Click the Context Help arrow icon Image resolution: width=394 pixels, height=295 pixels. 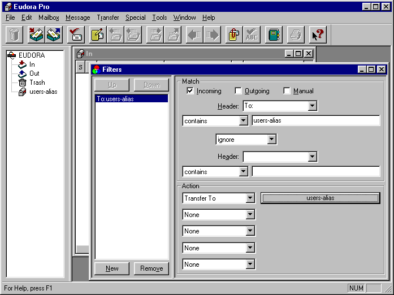318,35
